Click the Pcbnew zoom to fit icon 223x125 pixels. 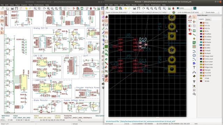click(156, 8)
